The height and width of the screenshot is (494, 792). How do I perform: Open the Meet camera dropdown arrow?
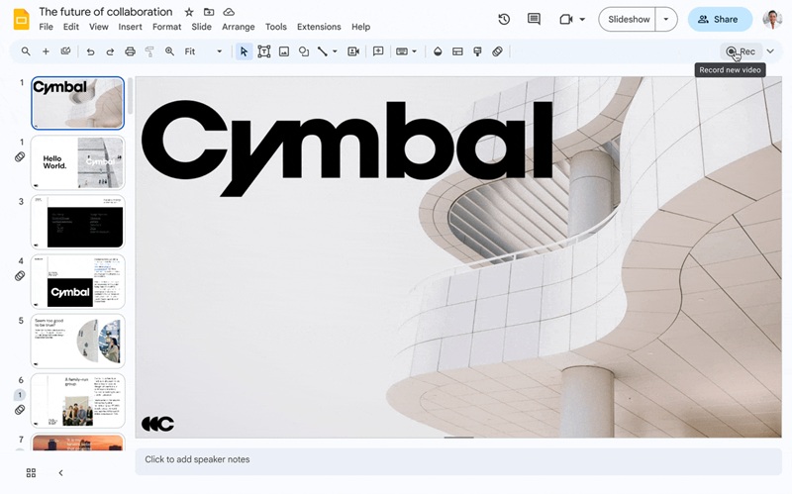coord(582,19)
